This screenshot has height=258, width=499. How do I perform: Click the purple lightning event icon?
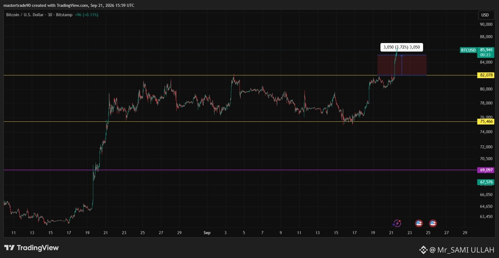coord(397,223)
